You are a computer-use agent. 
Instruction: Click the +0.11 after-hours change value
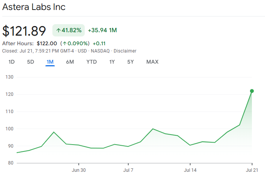[x=99, y=44]
